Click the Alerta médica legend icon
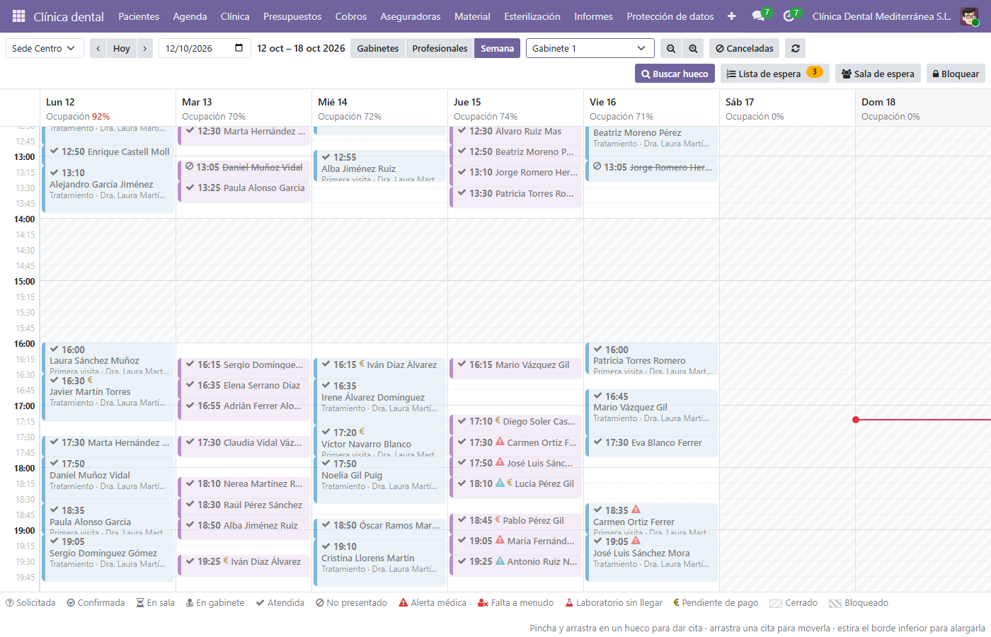The height and width of the screenshot is (637, 991). [403, 603]
